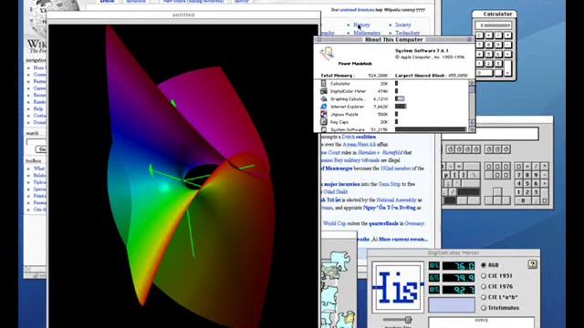The width and height of the screenshot is (584, 328).
Task: Click the About This Computer title bar
Action: [394, 39]
